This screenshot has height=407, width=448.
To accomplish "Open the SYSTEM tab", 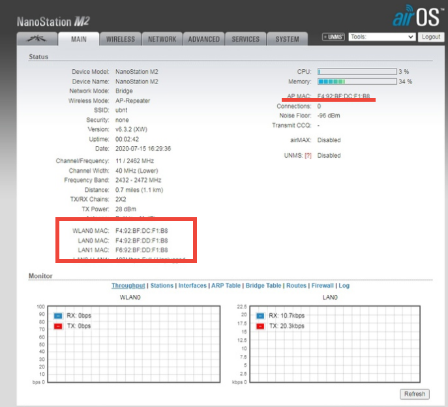I will (x=288, y=39).
